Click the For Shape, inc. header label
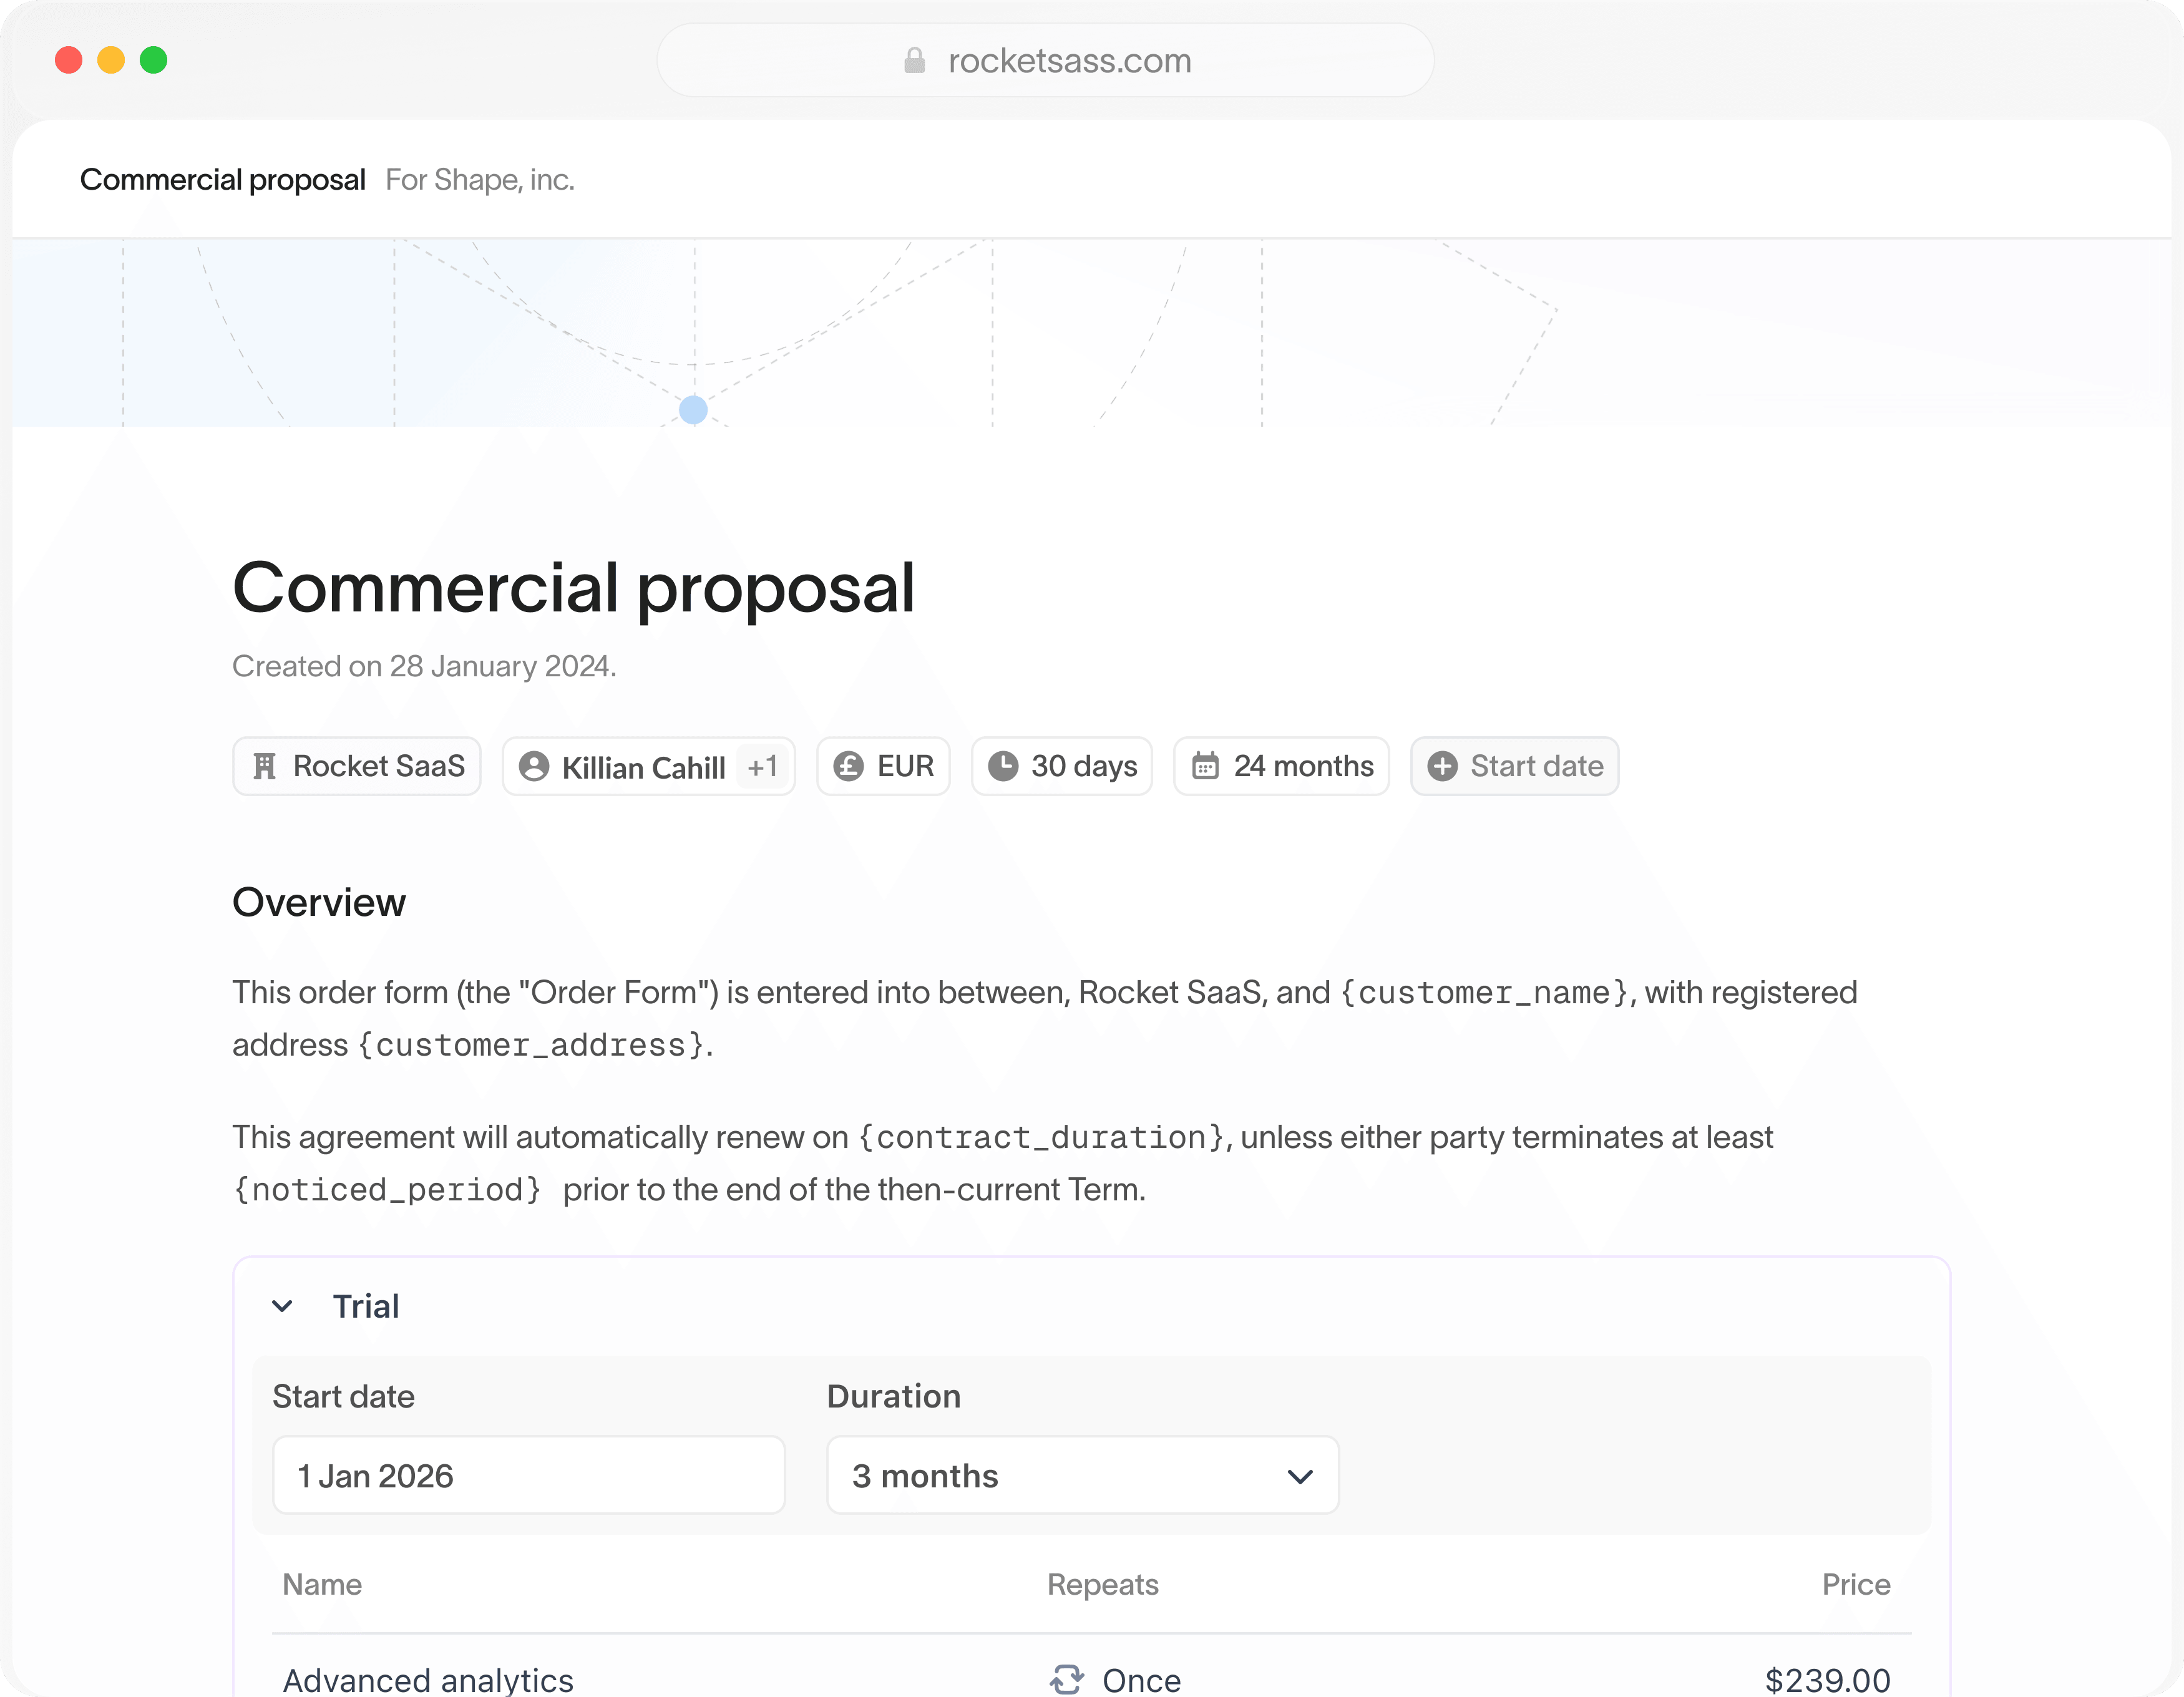 coord(480,180)
